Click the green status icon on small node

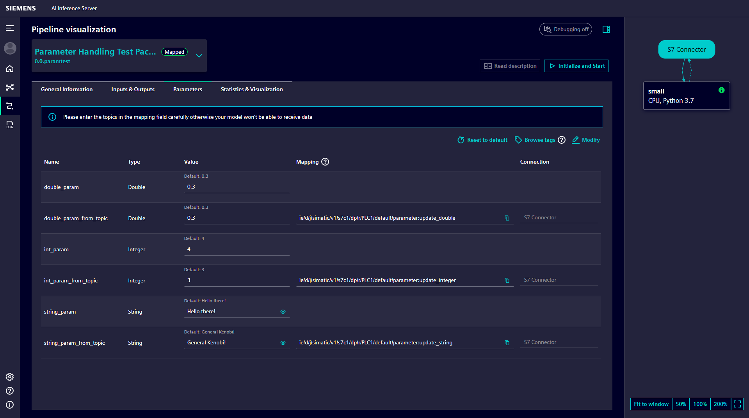coord(721,90)
